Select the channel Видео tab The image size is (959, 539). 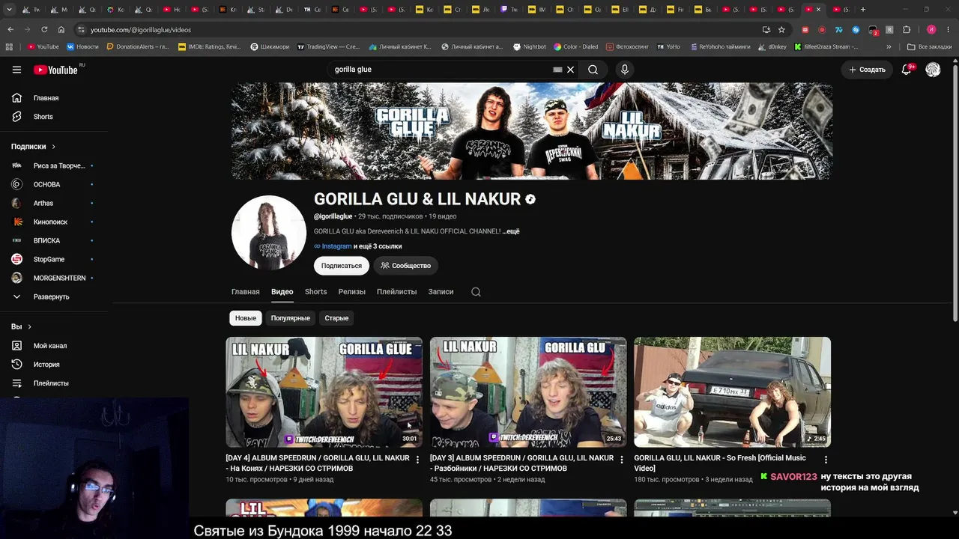[282, 292]
